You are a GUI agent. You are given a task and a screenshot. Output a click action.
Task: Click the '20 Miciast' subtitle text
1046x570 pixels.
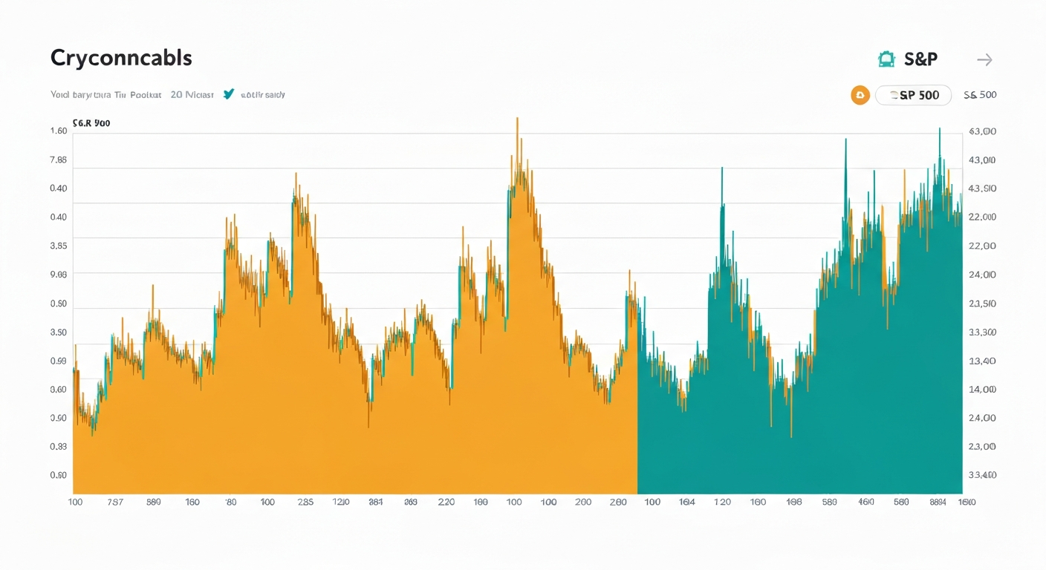click(192, 95)
